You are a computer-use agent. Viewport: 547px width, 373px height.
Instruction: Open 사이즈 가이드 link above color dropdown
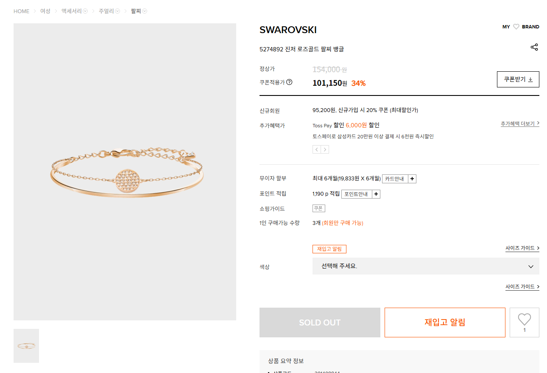pyautogui.click(x=522, y=248)
